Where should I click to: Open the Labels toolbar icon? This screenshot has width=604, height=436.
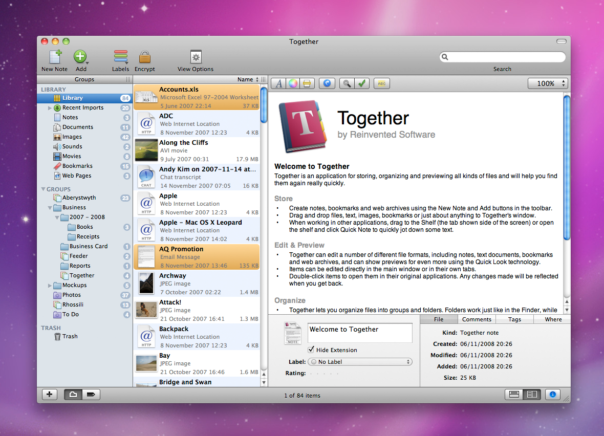pyautogui.click(x=121, y=57)
